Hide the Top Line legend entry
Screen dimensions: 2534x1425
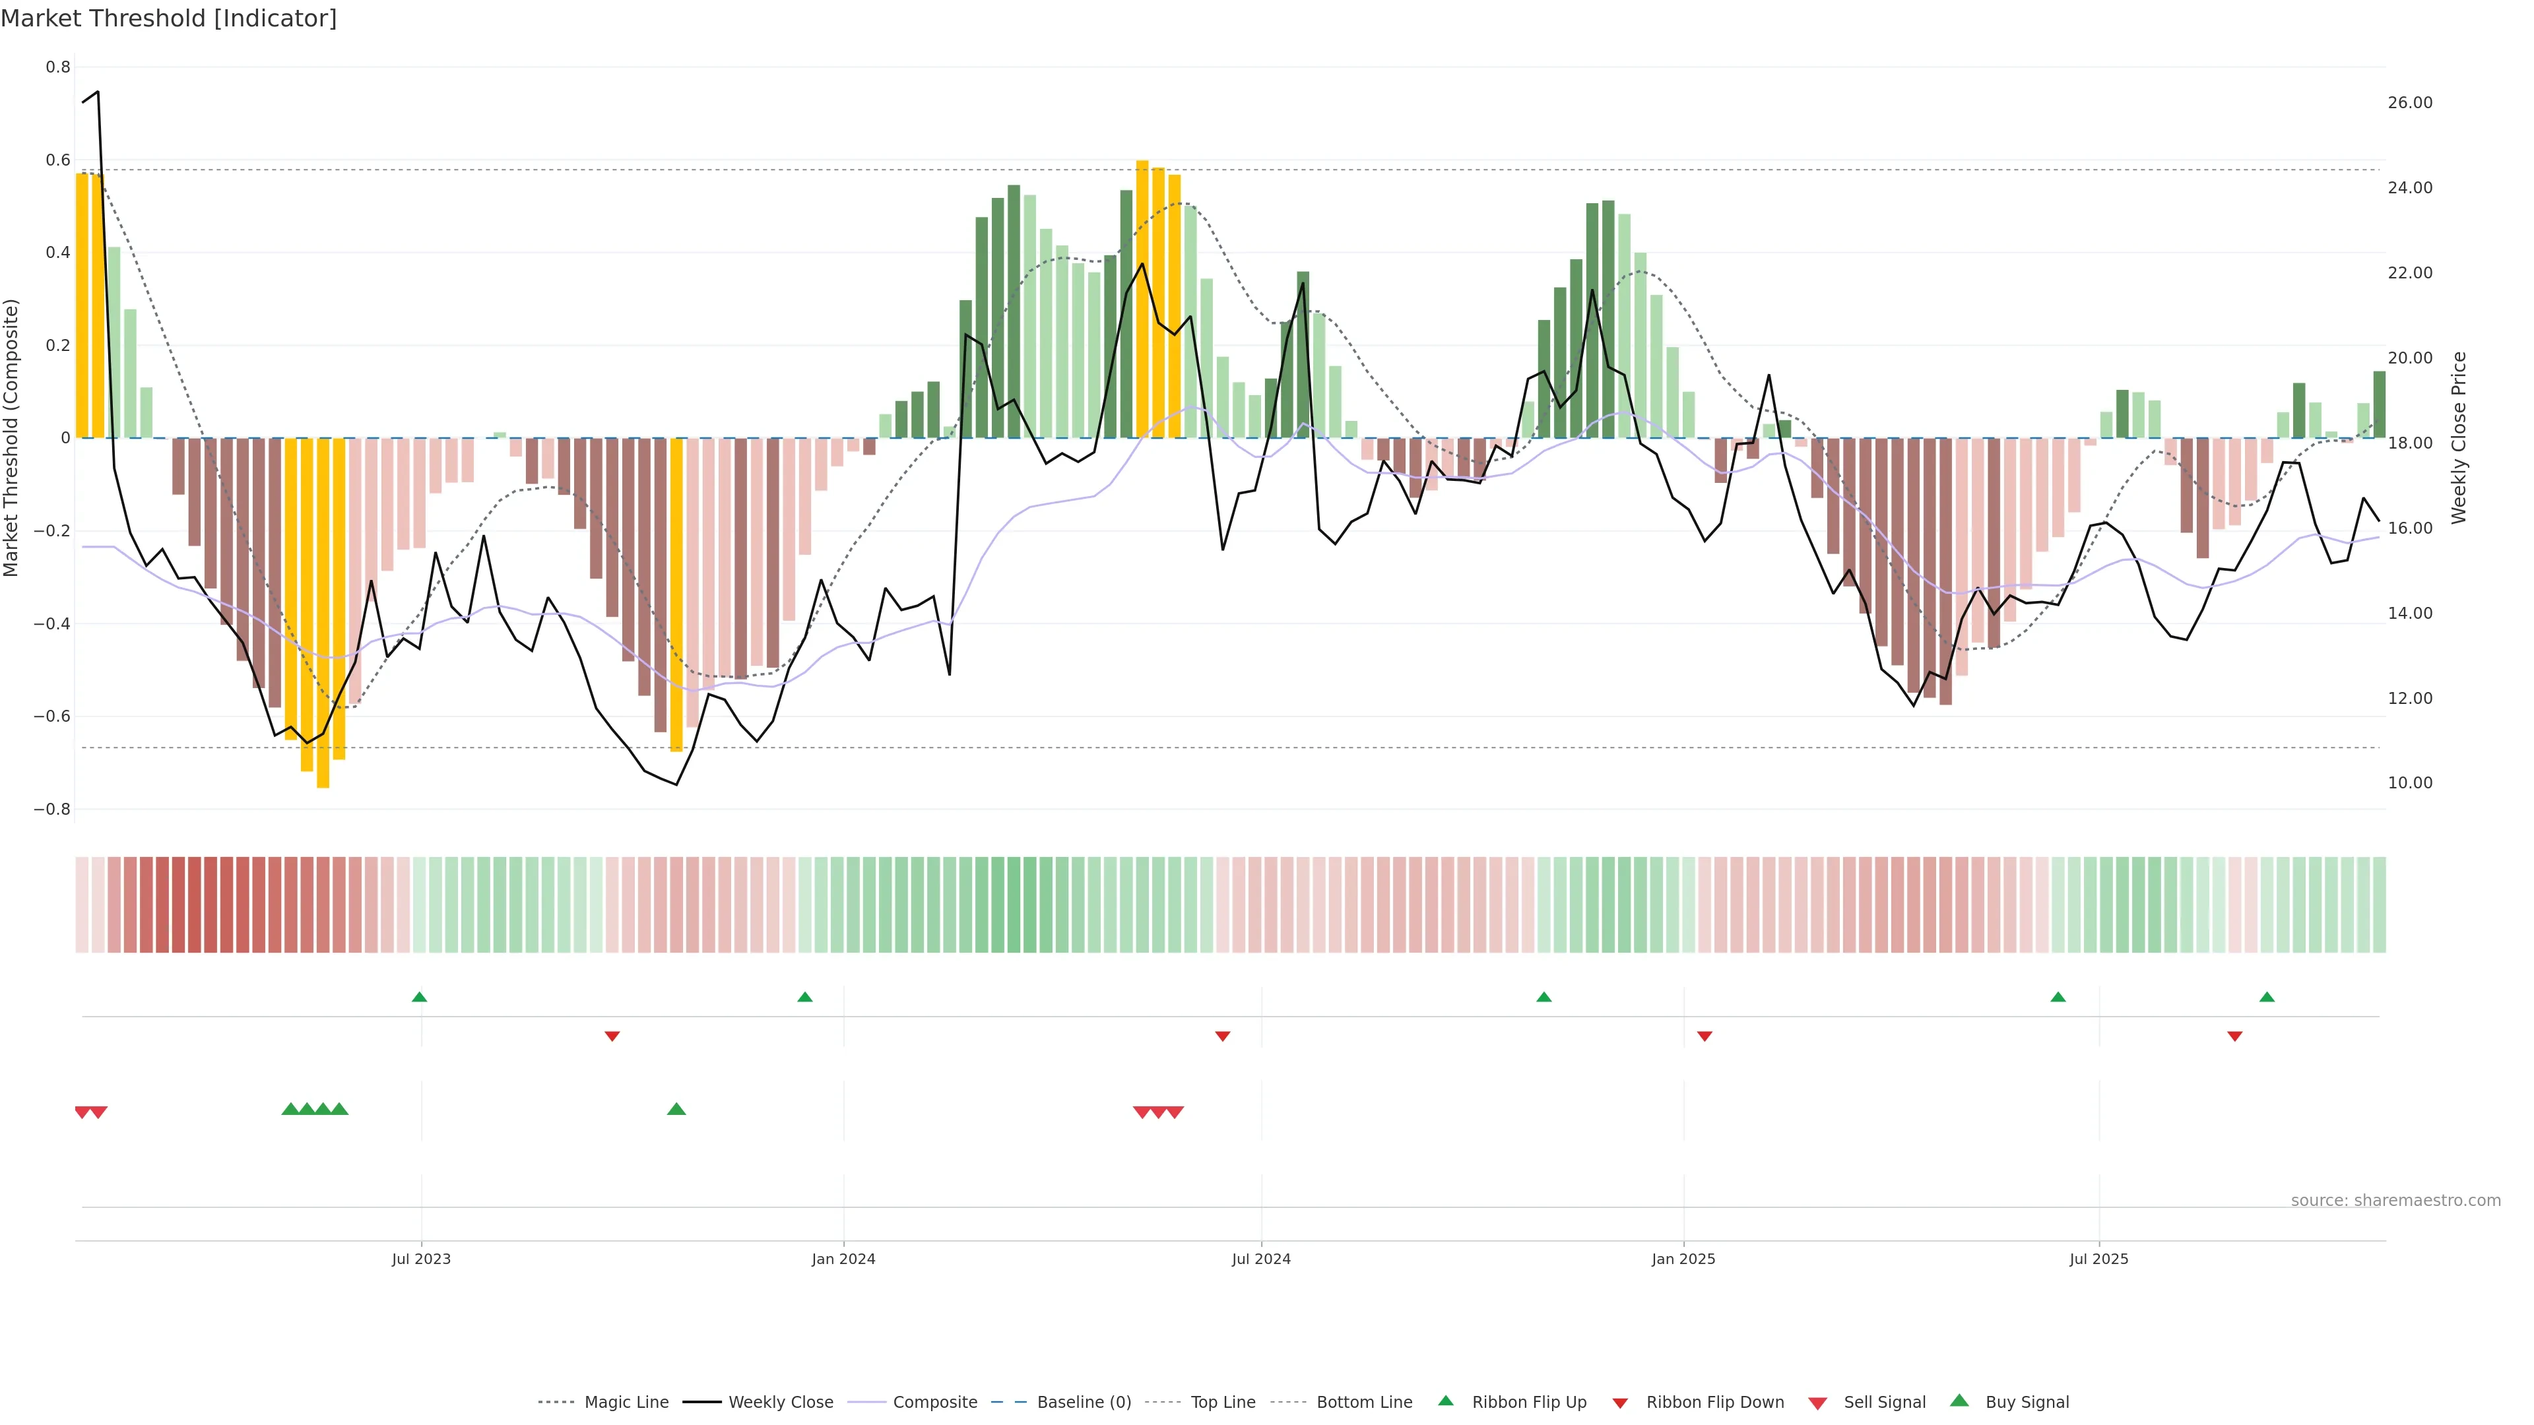coord(1223,1403)
